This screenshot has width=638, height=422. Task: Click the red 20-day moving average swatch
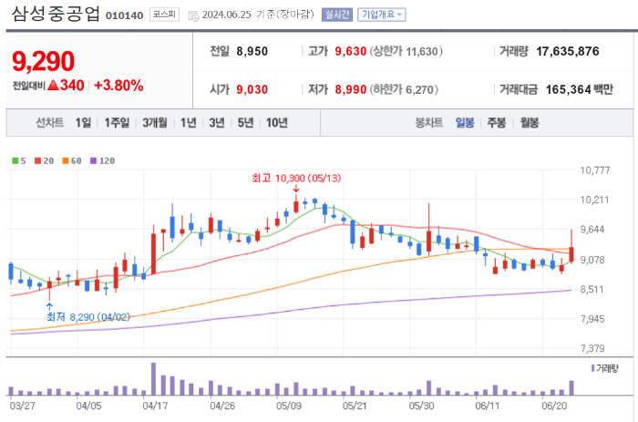[x=38, y=160]
